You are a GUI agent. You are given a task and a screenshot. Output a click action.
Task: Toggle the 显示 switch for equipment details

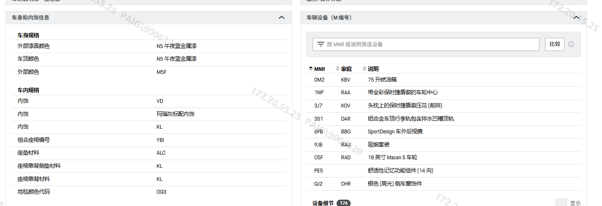pyautogui.click(x=561, y=203)
